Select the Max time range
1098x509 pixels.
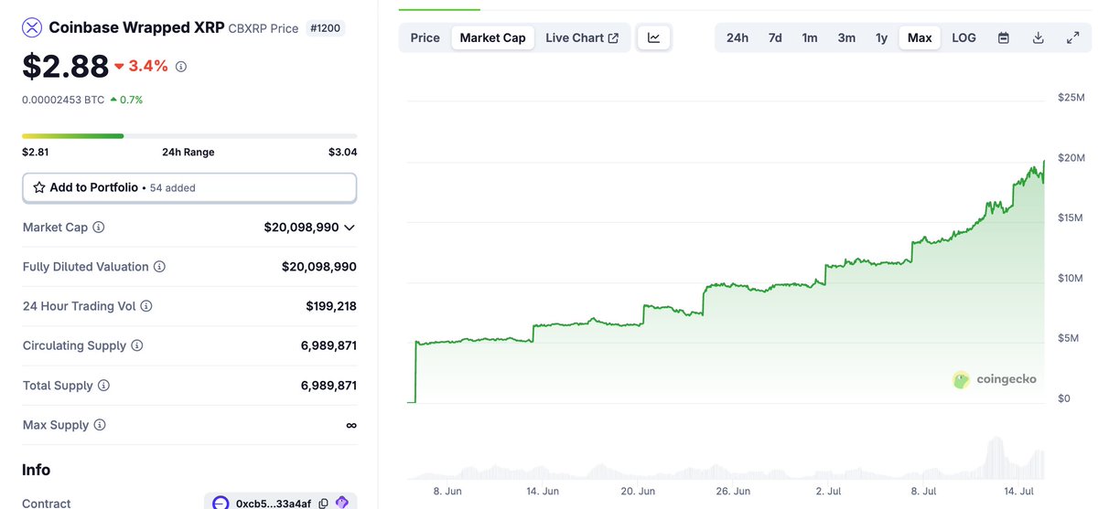click(x=920, y=37)
